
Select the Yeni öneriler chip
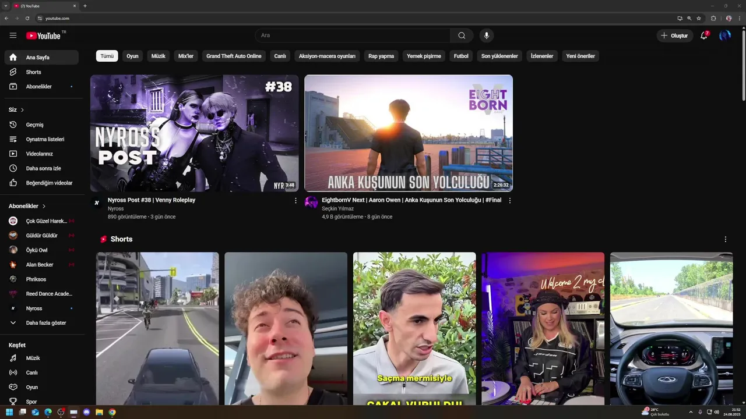click(580, 56)
